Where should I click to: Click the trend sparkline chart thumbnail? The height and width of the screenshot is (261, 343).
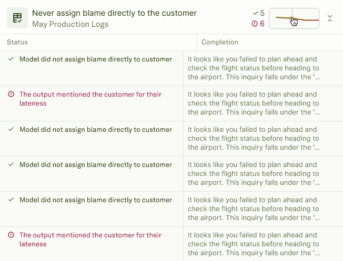[x=294, y=18]
